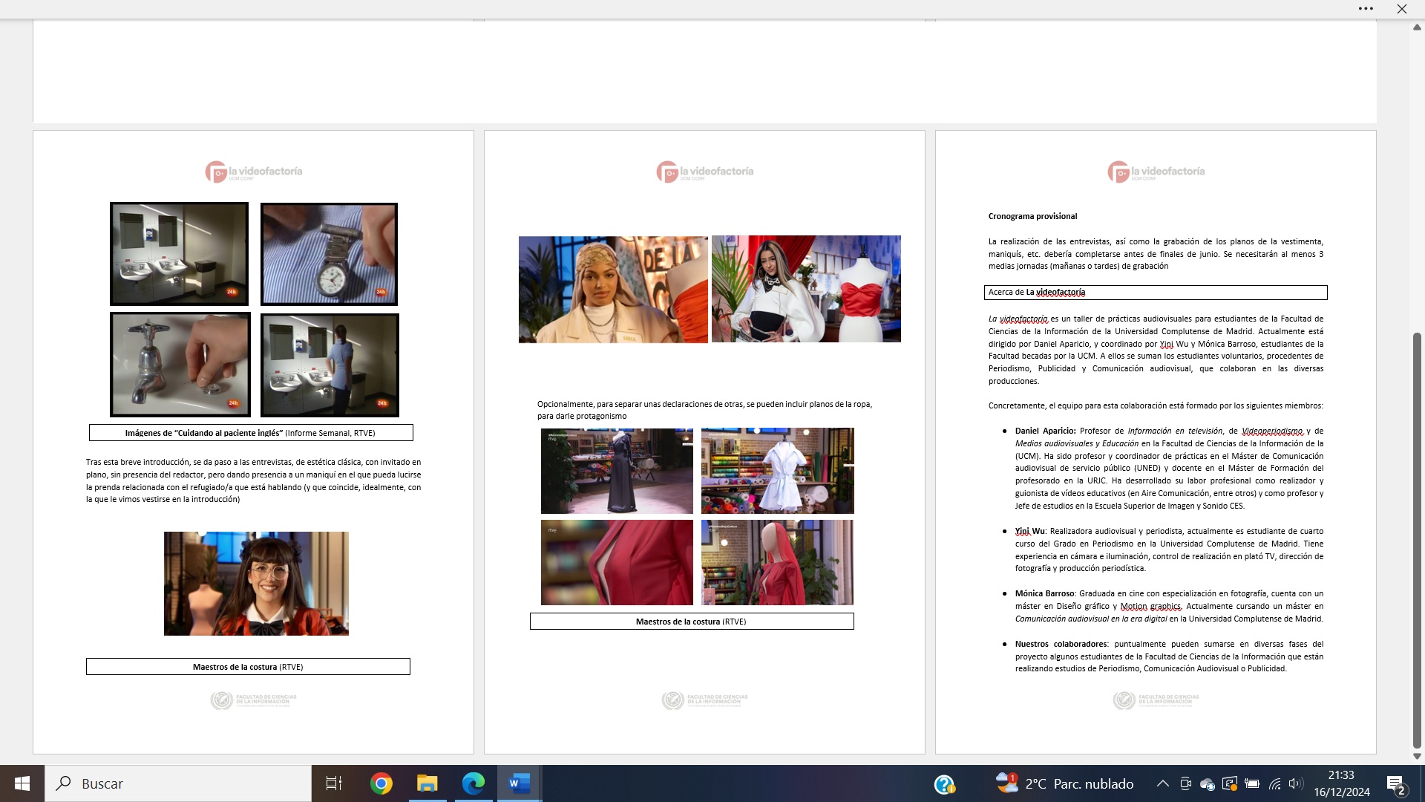The width and height of the screenshot is (1425, 802).
Task: Select the hospital sinks image
Action: 179,254
